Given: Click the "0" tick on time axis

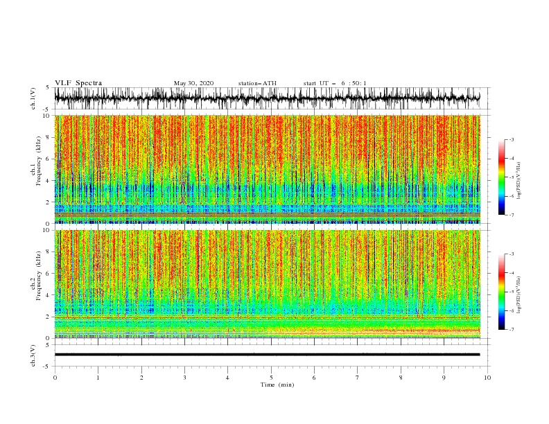Looking at the screenshot, I should tap(55, 378).
